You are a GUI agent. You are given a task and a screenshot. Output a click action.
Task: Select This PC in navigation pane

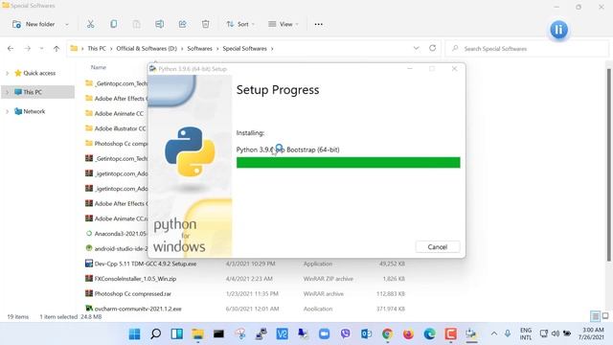tap(33, 92)
